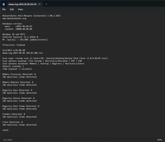
Task: Click the 'Protection: Enabled' line
Action: 14,45
